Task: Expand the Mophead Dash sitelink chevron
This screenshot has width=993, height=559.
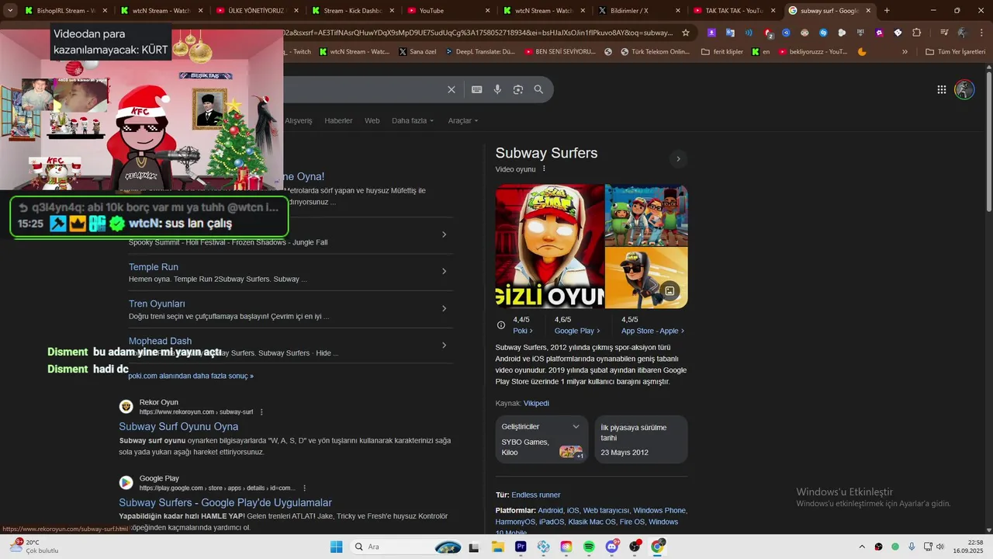Action: click(445, 345)
